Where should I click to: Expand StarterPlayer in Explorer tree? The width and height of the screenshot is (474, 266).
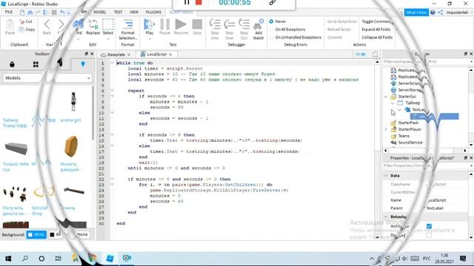tap(386, 129)
